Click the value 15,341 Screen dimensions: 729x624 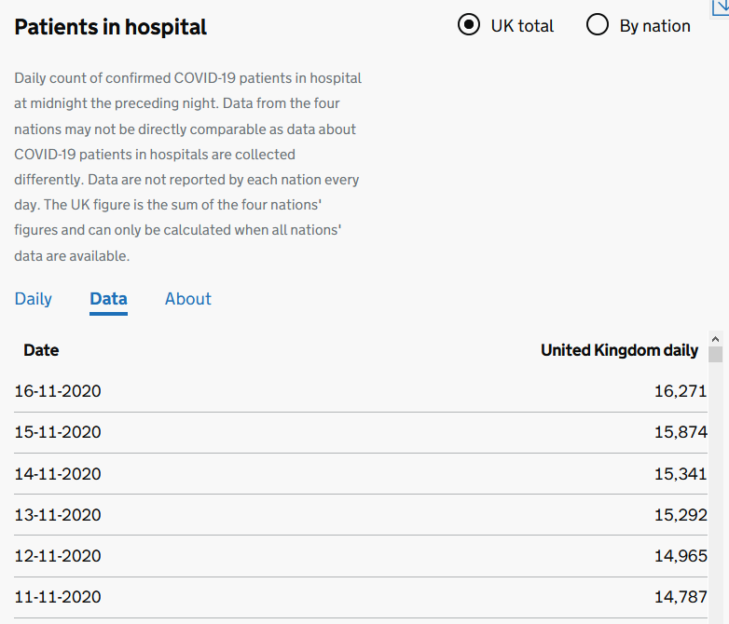pos(681,474)
